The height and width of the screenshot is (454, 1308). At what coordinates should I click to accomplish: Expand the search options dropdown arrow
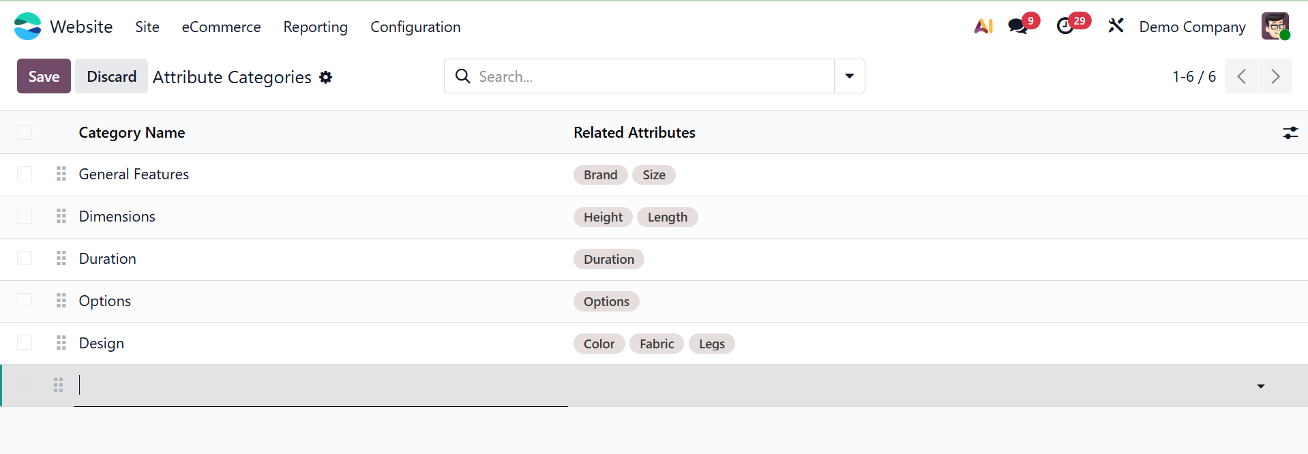pos(849,76)
